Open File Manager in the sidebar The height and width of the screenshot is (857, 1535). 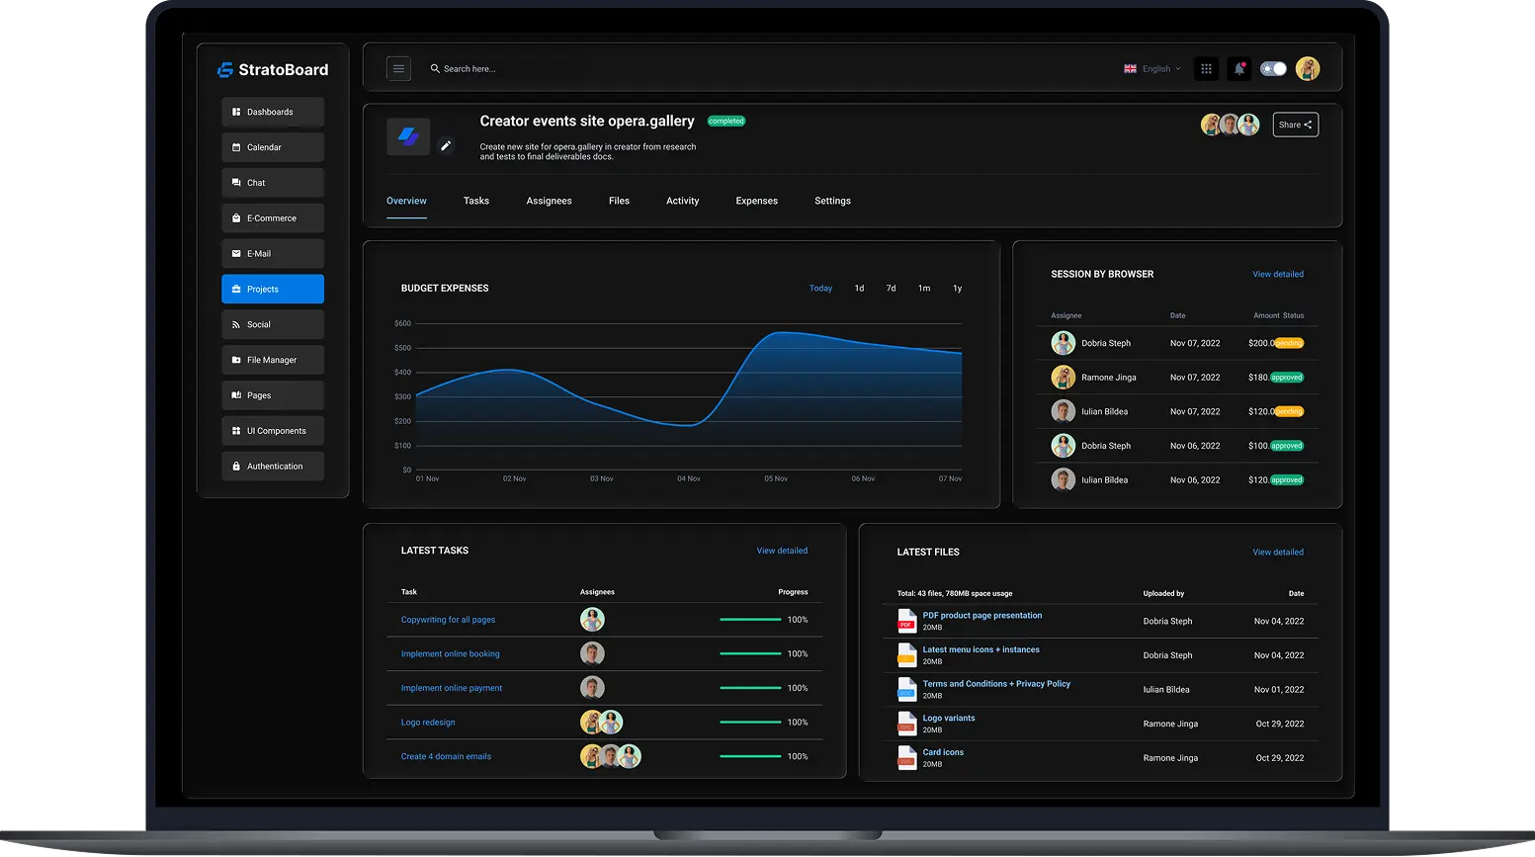(x=273, y=360)
